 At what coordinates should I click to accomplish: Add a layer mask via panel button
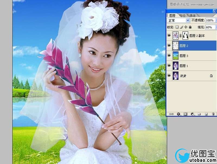(x=185, y=114)
